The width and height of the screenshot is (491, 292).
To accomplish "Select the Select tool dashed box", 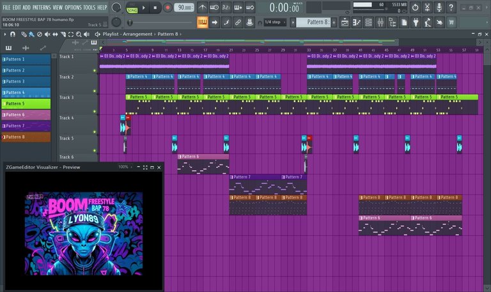I will pos(71,35).
